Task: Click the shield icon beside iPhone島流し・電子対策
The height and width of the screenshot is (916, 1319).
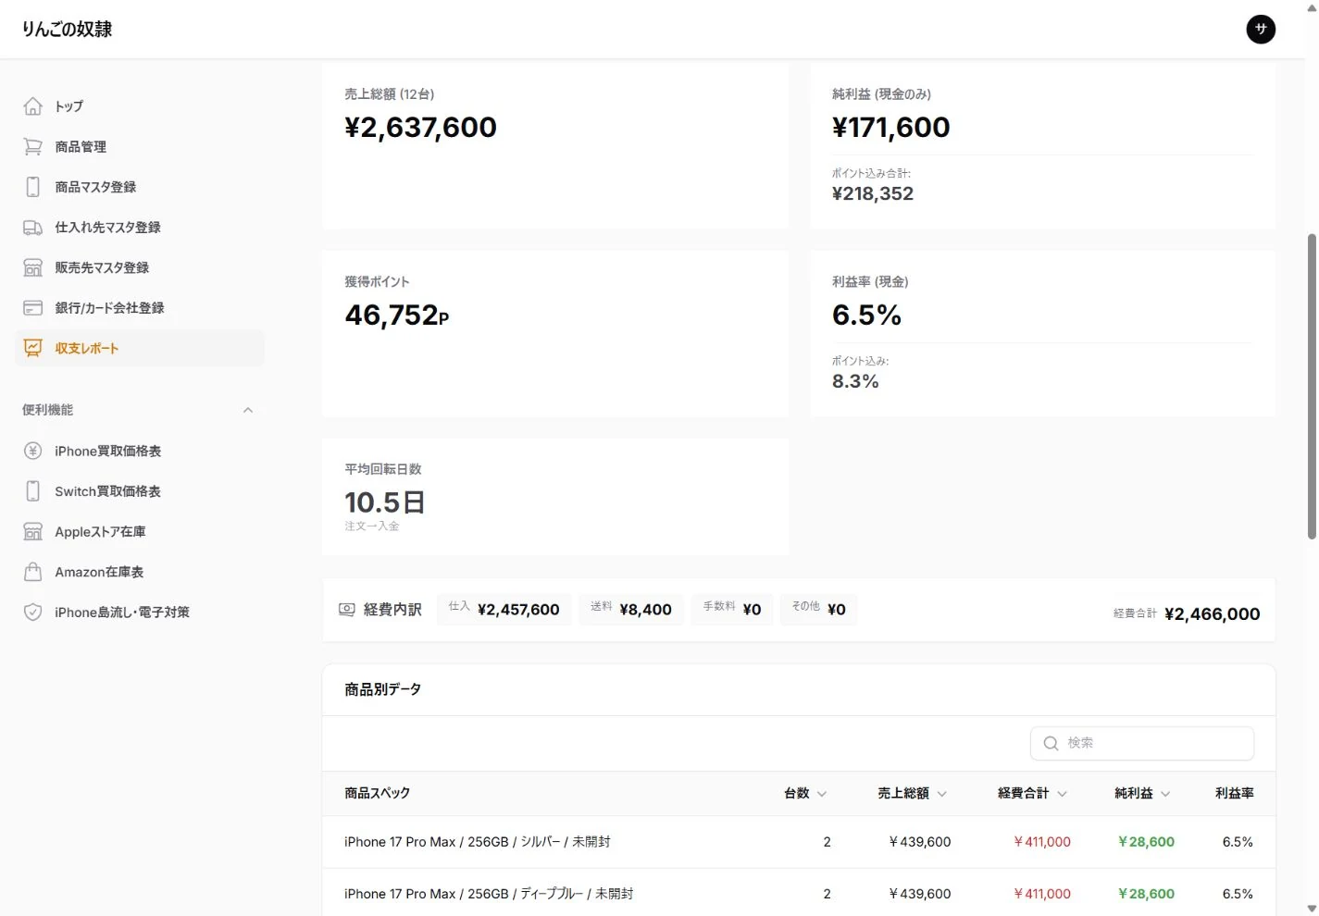Action: pyautogui.click(x=33, y=612)
